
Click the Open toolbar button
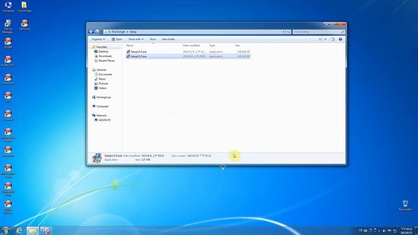tap(117, 39)
